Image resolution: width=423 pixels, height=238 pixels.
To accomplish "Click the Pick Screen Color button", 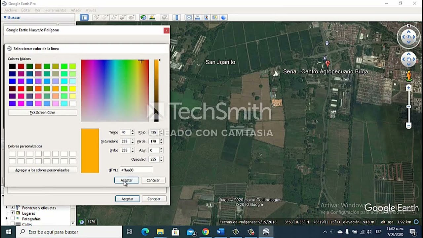I will 43,112.
